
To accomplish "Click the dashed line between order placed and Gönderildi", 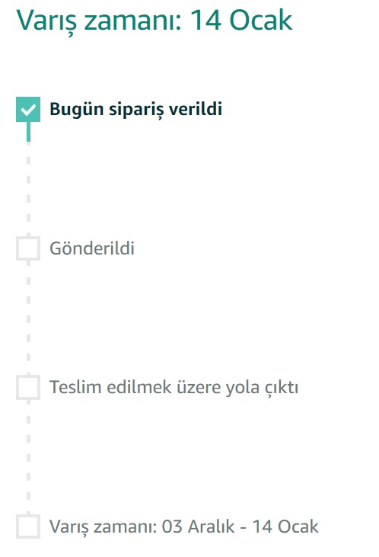I will [28, 188].
